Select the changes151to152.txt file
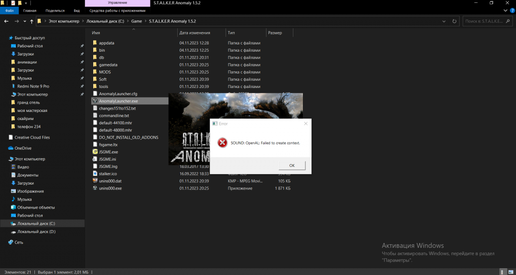Image resolution: width=516 pixels, height=275 pixels. click(117, 109)
